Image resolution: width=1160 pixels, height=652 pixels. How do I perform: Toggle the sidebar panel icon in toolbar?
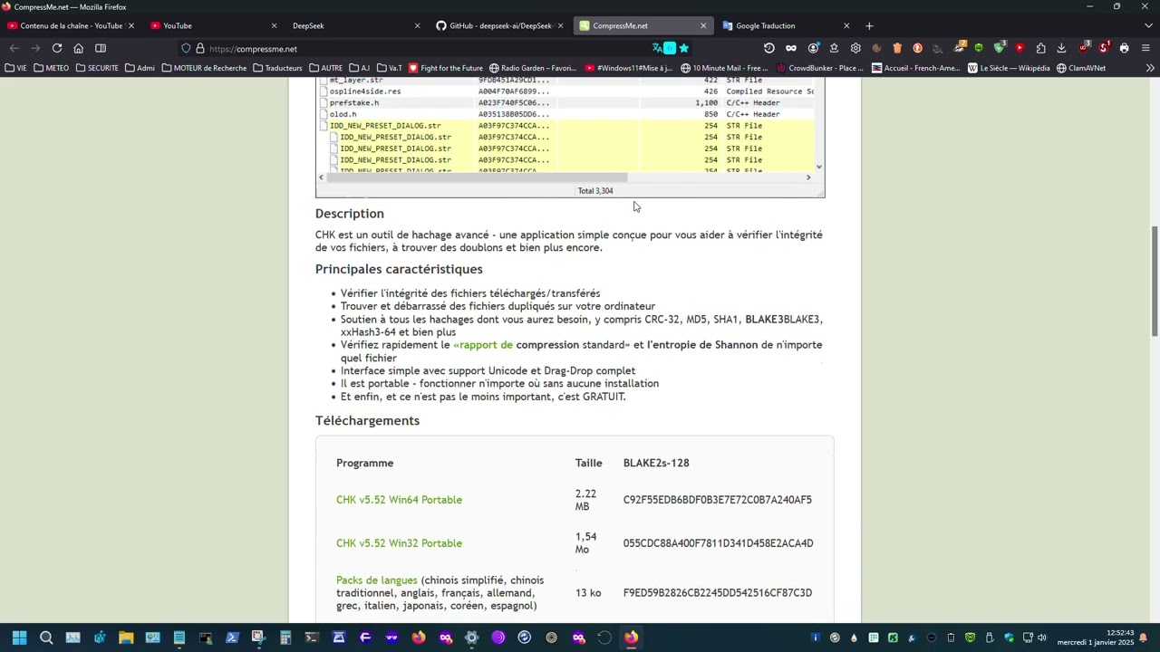tap(101, 48)
